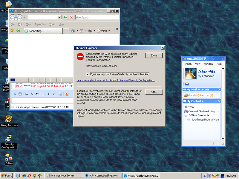Screen dimensions: 239x179
Task: Refresh the Windows Update page
Action: pyautogui.click(x=65, y=17)
